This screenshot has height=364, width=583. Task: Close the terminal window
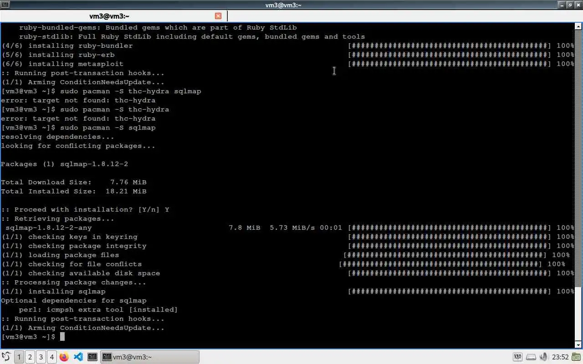pyautogui.click(x=578, y=5)
